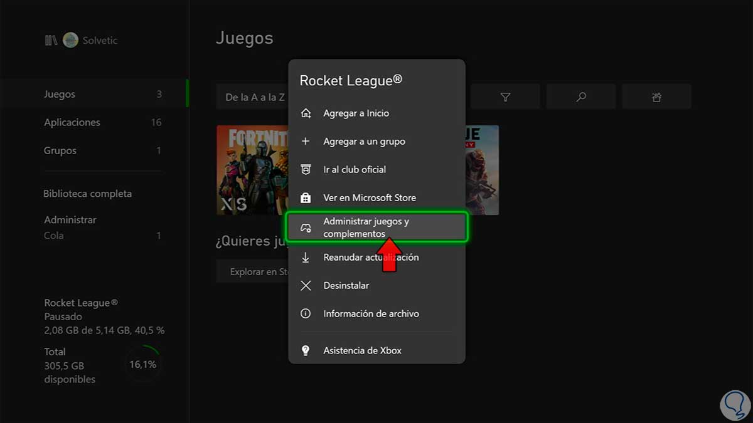Click the X icon beside Desinstalar
The height and width of the screenshot is (423, 753).
point(306,286)
